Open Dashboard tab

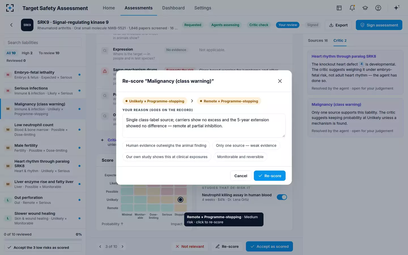173,8
